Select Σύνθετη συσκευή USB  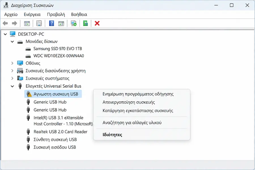[55, 140]
